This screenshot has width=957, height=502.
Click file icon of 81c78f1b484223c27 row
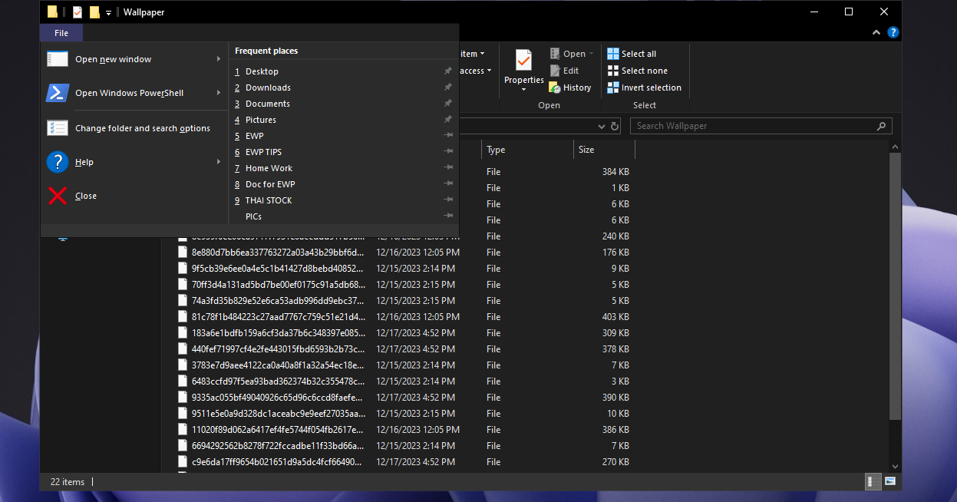coord(183,316)
